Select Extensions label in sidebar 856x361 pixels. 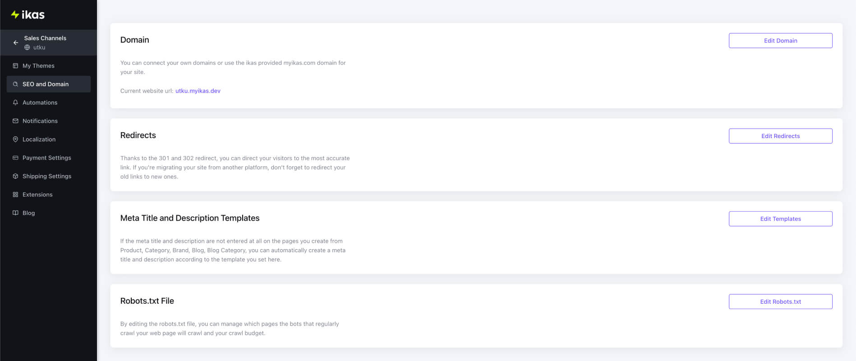point(37,194)
